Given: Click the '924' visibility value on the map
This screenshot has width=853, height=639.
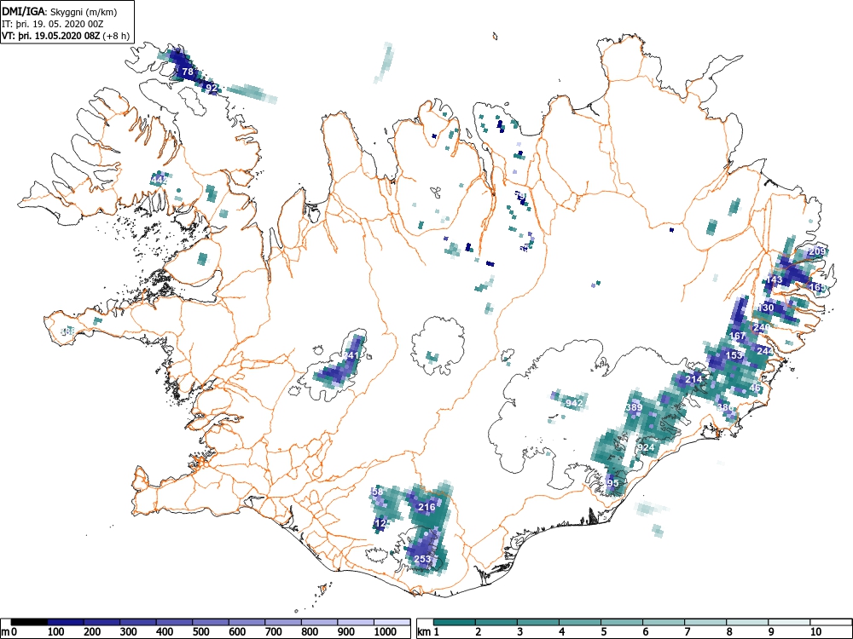Looking at the screenshot, I should coord(646,448).
